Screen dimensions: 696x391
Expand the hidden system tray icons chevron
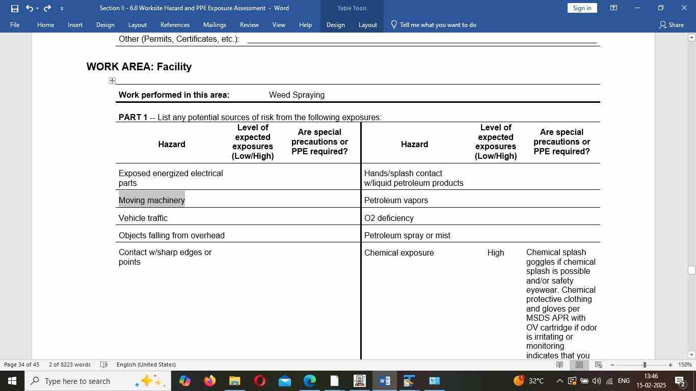(x=559, y=381)
